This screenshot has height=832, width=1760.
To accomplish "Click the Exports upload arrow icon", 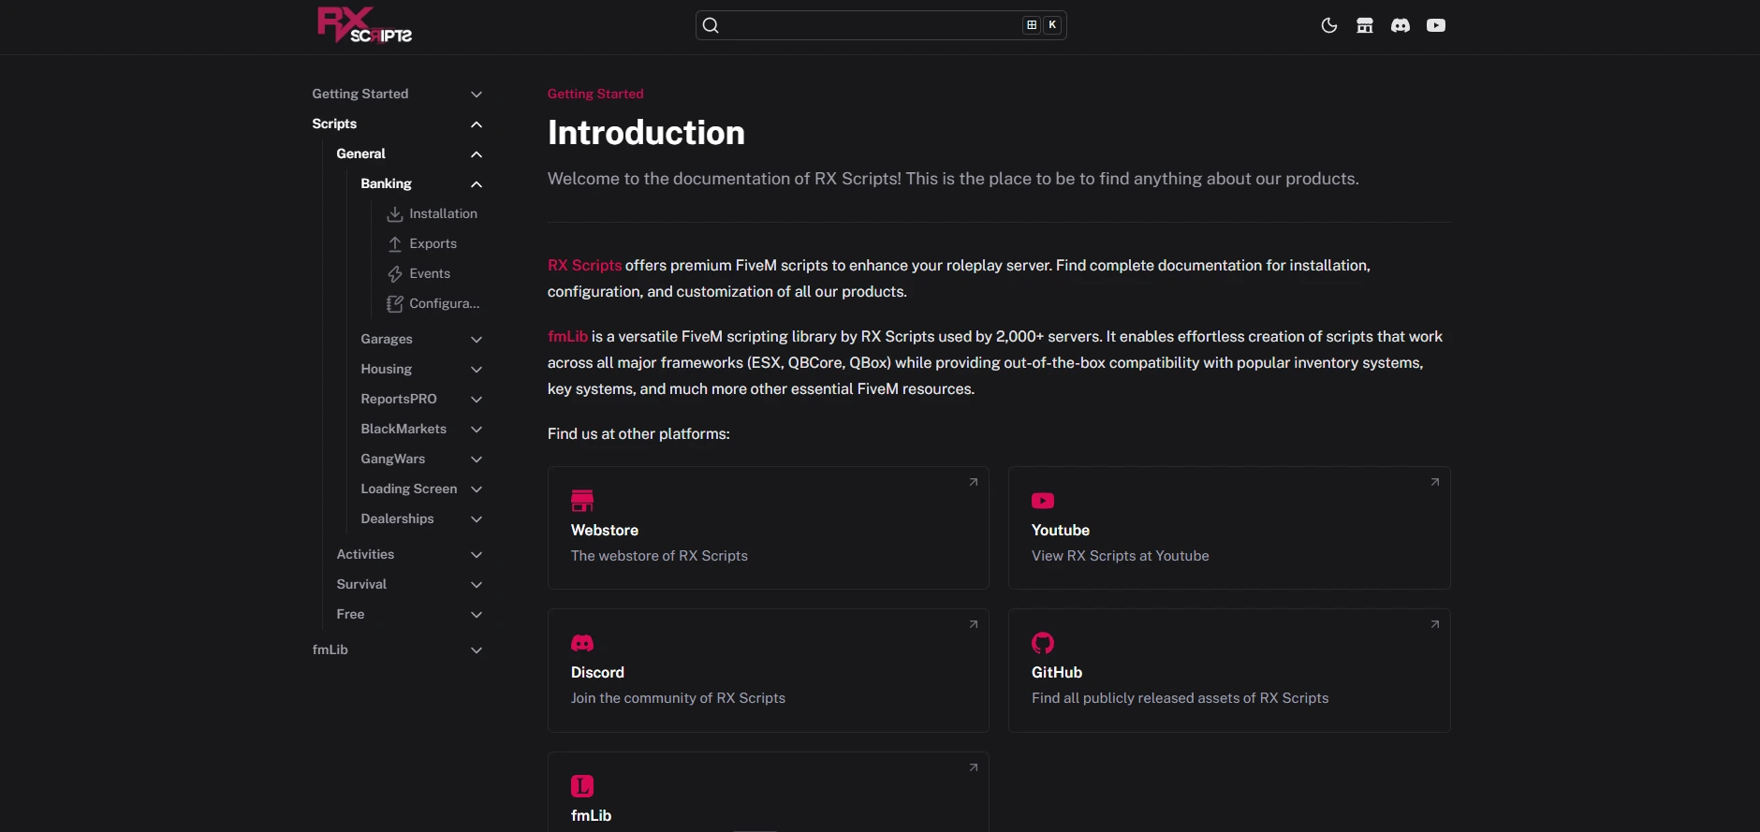I will tap(395, 244).
